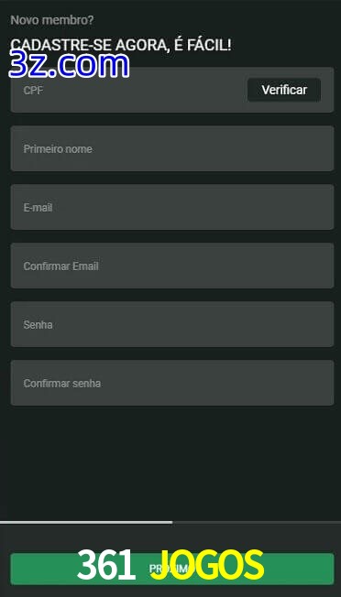Click the Confirmar senha placeholder text

pyautogui.click(x=62, y=384)
